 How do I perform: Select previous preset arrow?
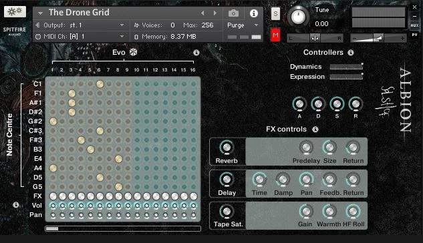point(202,13)
